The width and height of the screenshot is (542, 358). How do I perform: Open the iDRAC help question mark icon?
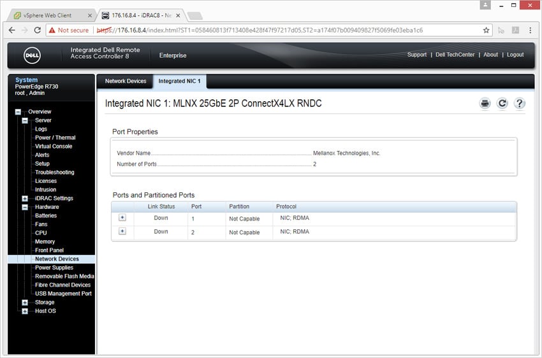pyautogui.click(x=519, y=103)
